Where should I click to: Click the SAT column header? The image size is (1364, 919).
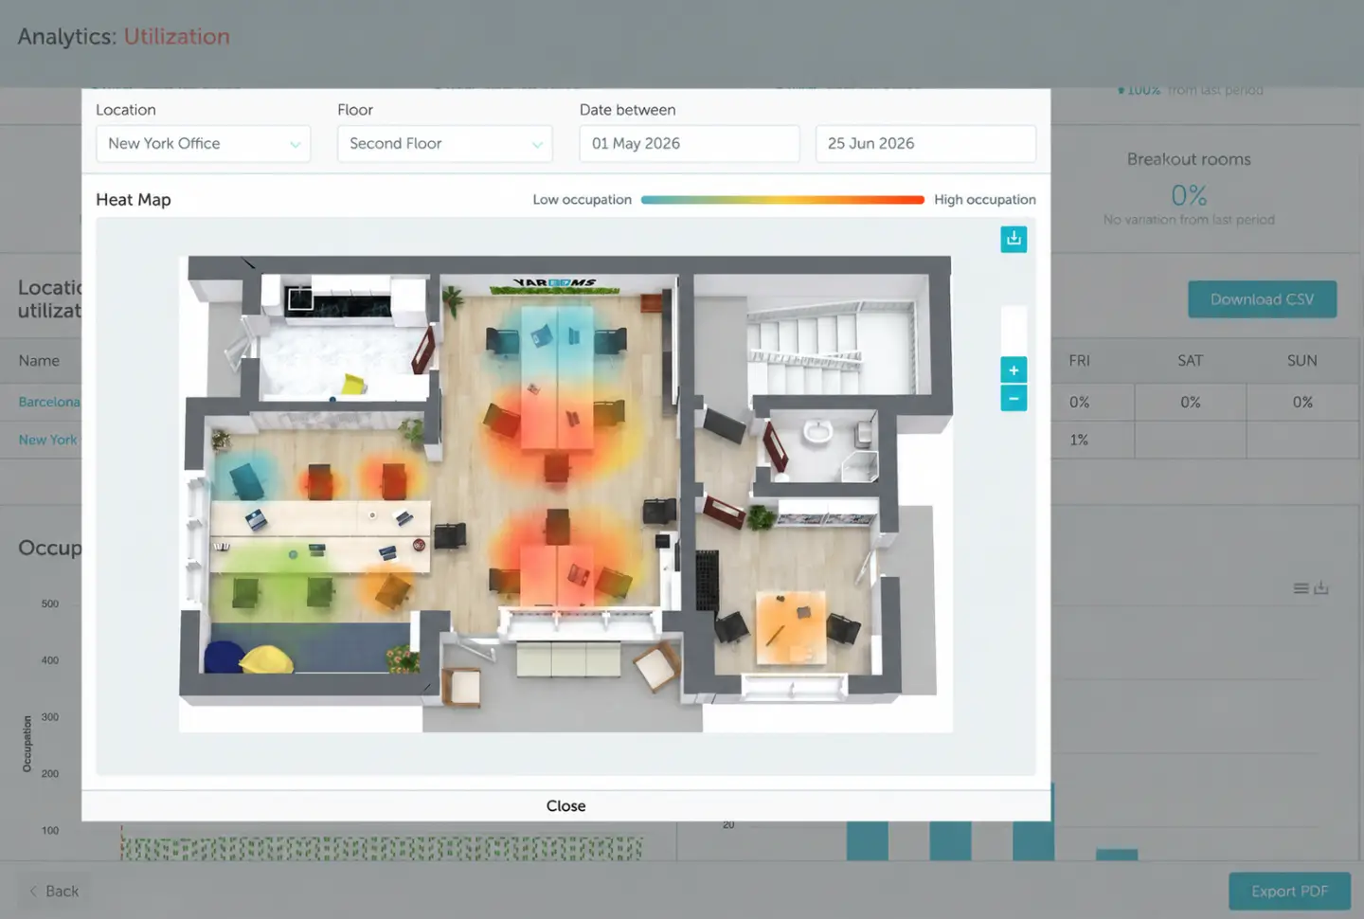point(1190,361)
